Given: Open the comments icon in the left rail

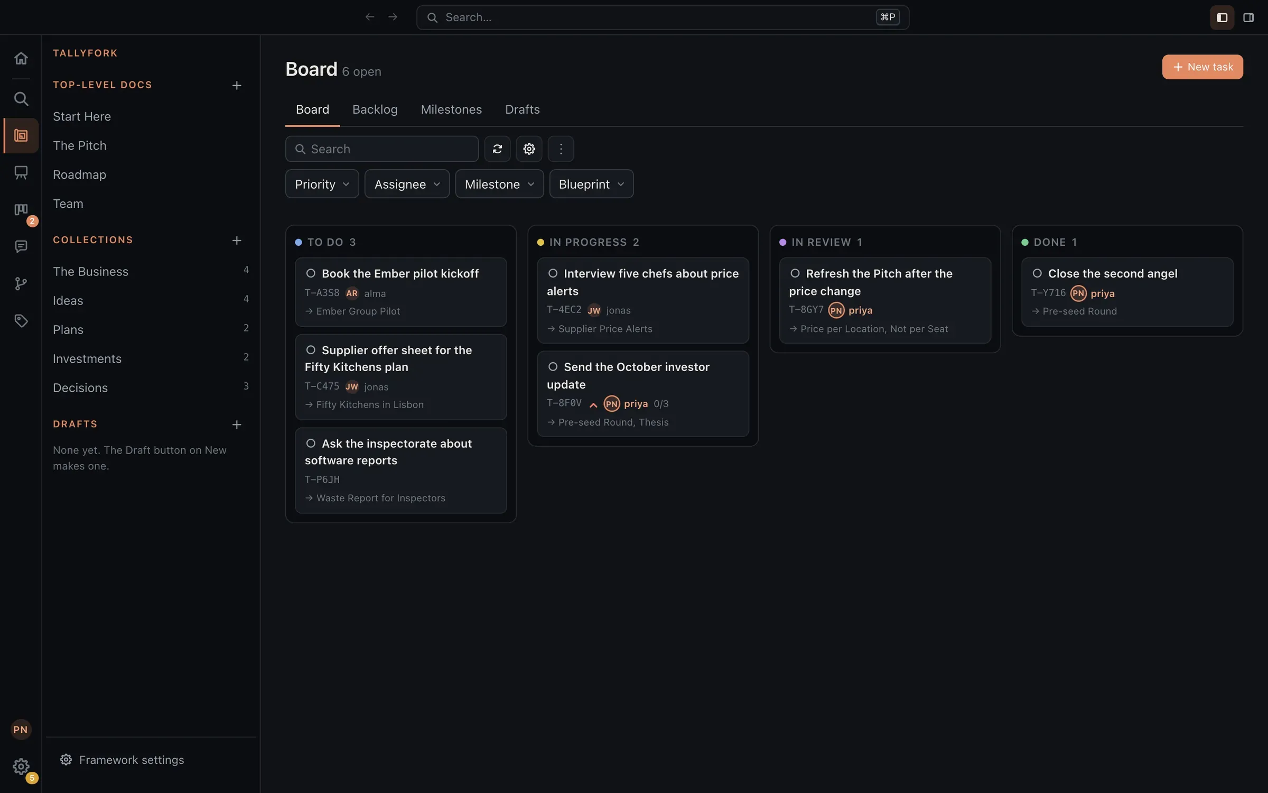Looking at the screenshot, I should [21, 246].
